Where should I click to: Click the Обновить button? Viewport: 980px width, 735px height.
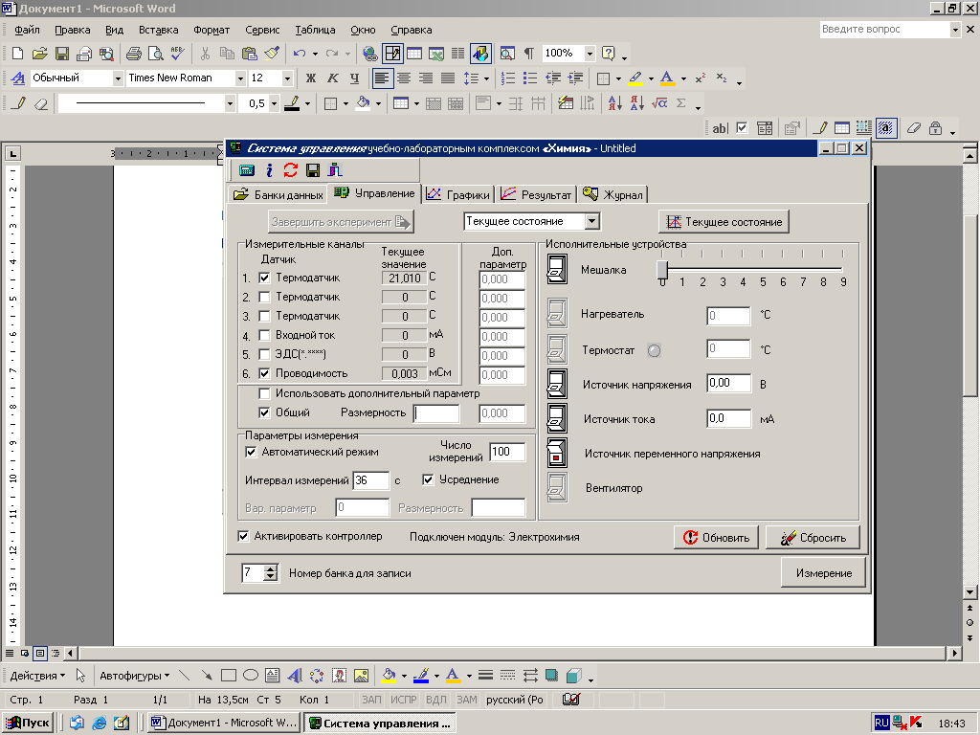coord(716,538)
